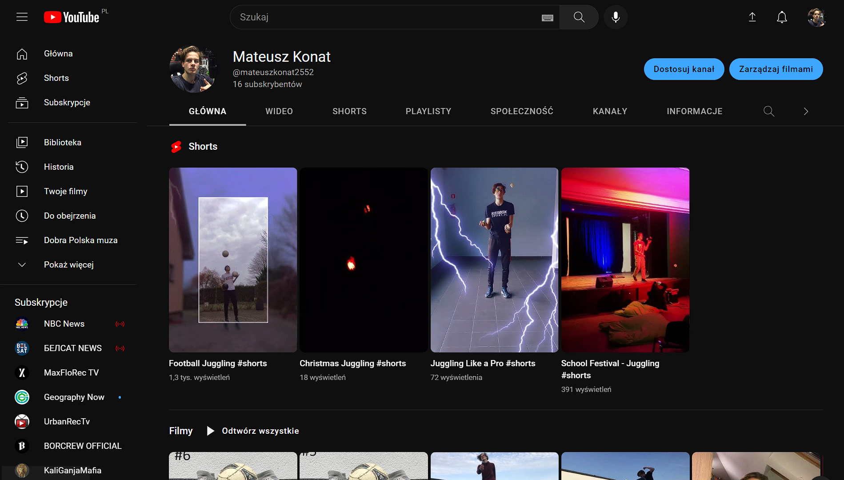844x480 pixels.
Task: Open the notifications bell
Action: (x=782, y=17)
